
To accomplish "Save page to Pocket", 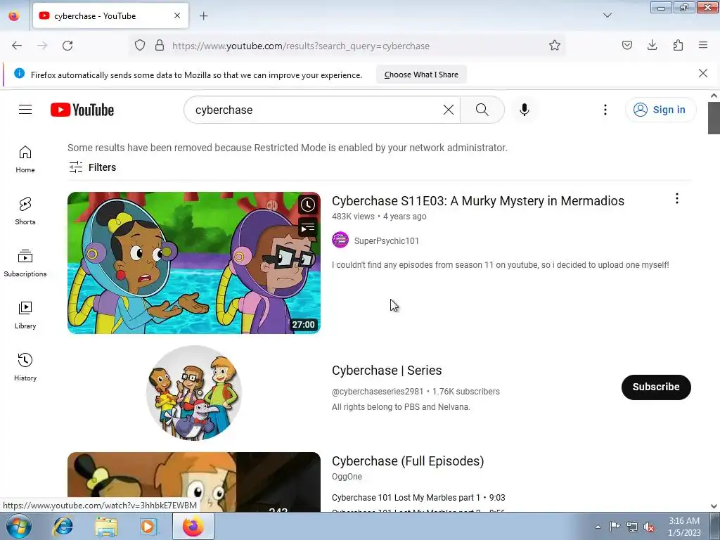I will tap(626, 45).
